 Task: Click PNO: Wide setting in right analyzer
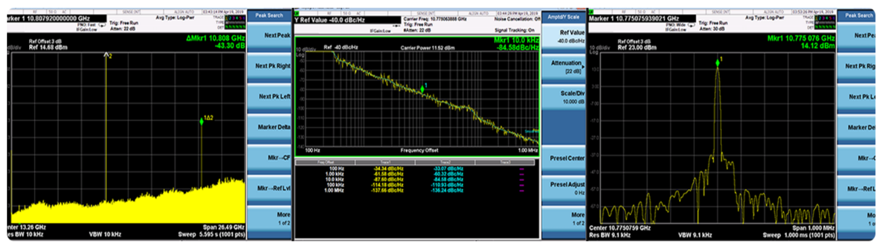(x=676, y=25)
